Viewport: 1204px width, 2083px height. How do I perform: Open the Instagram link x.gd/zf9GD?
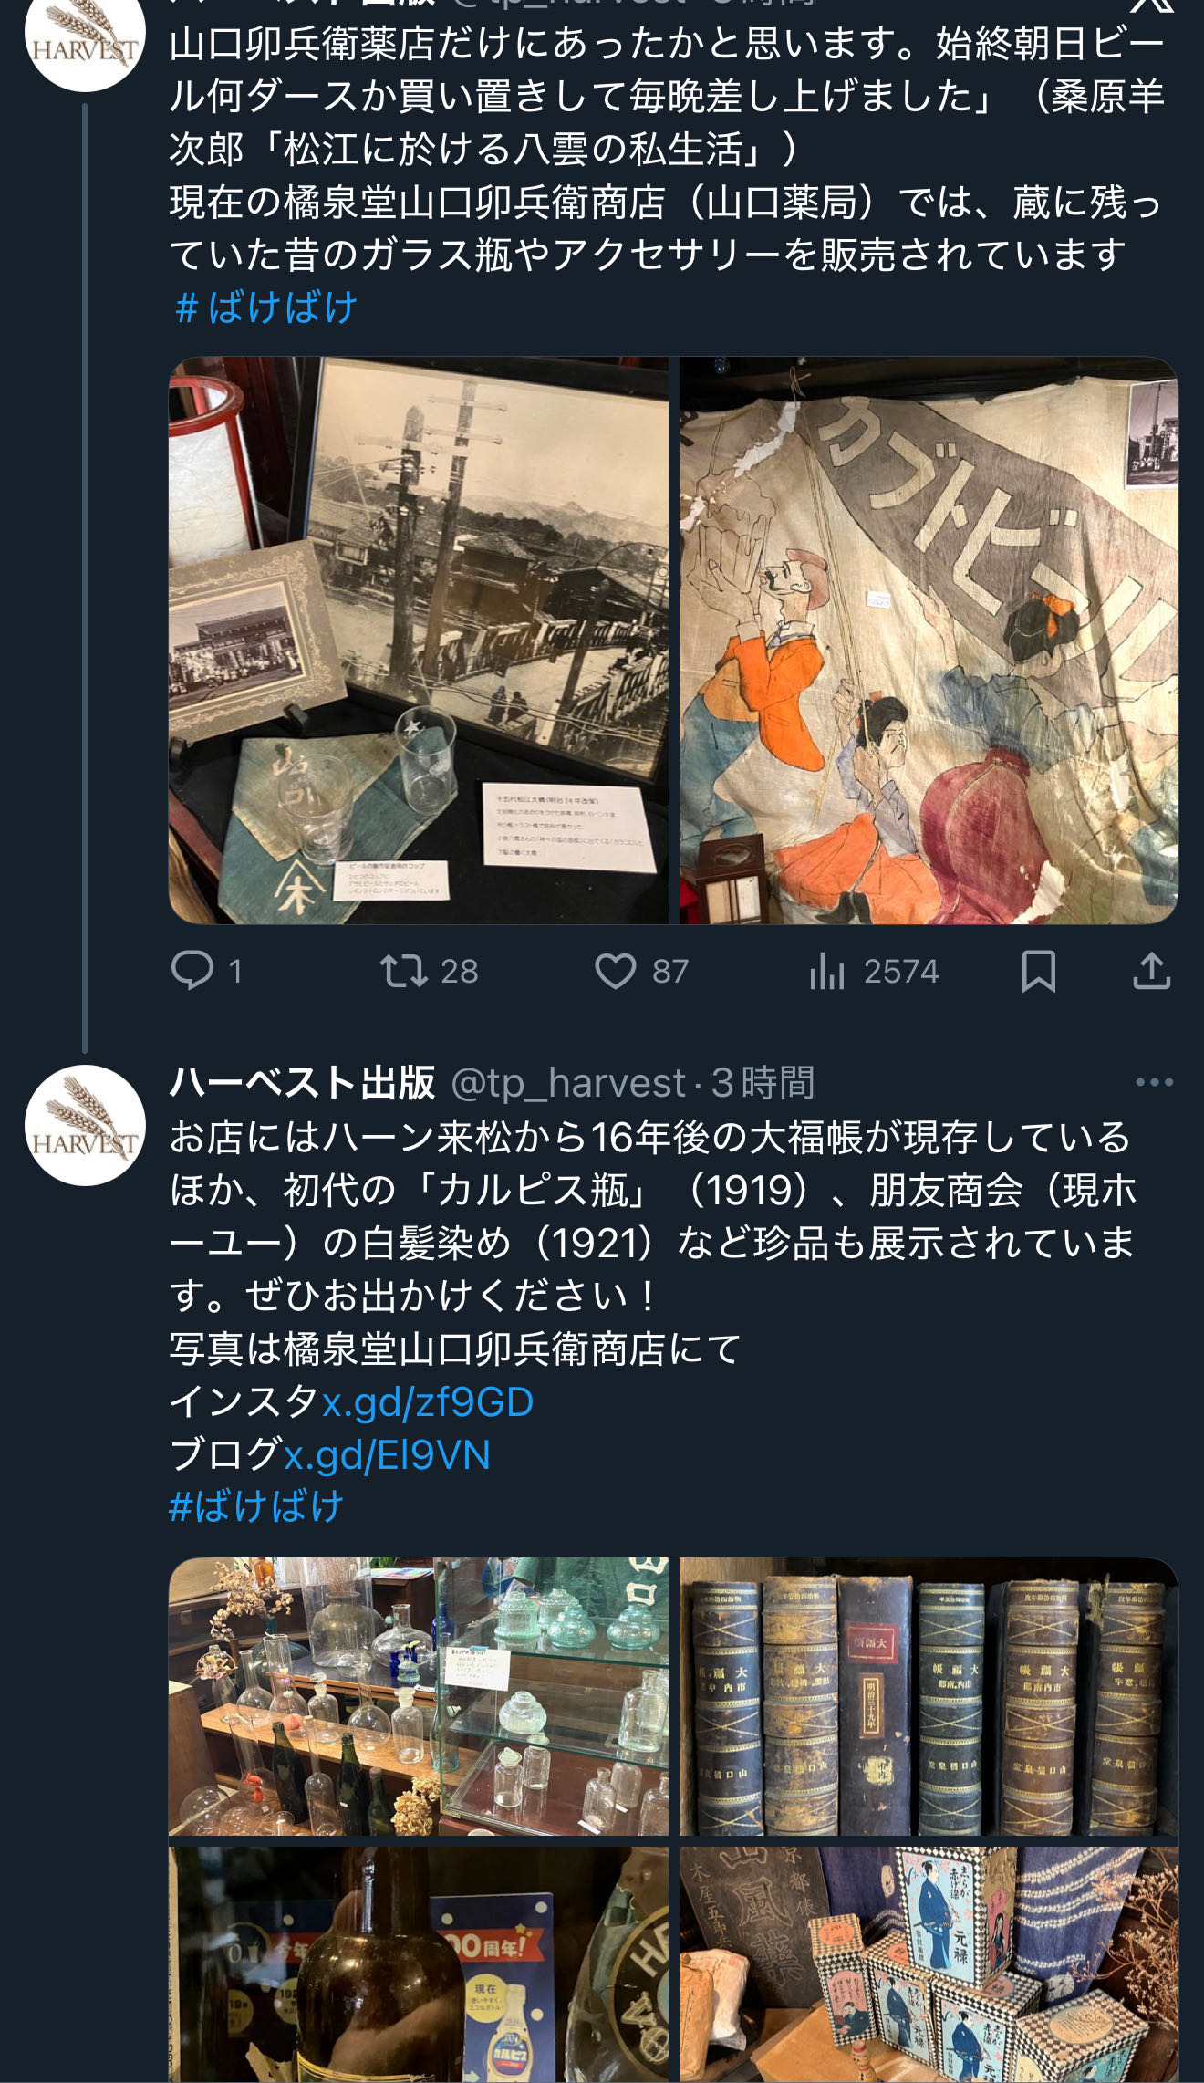pyautogui.click(x=428, y=1402)
